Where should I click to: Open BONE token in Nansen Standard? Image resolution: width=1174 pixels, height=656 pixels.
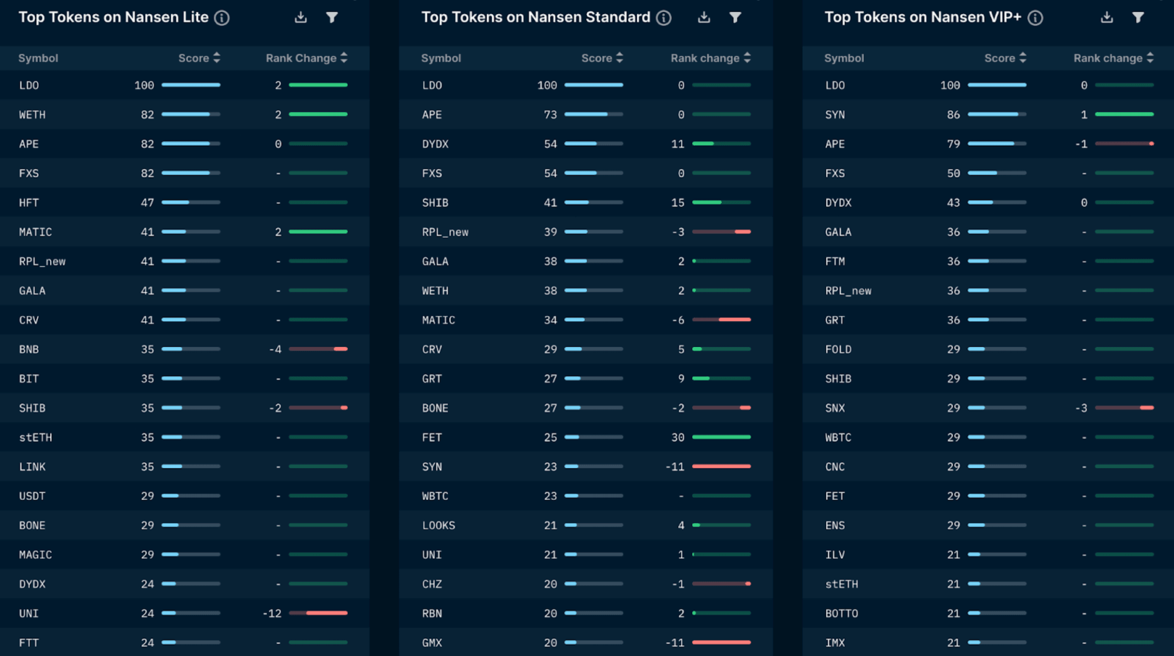[435, 408]
